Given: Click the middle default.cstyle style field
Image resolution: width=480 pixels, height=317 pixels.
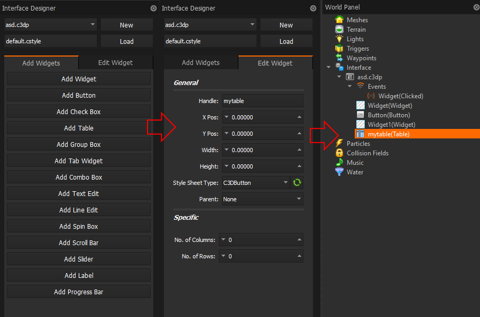Looking at the screenshot, I should [210, 41].
